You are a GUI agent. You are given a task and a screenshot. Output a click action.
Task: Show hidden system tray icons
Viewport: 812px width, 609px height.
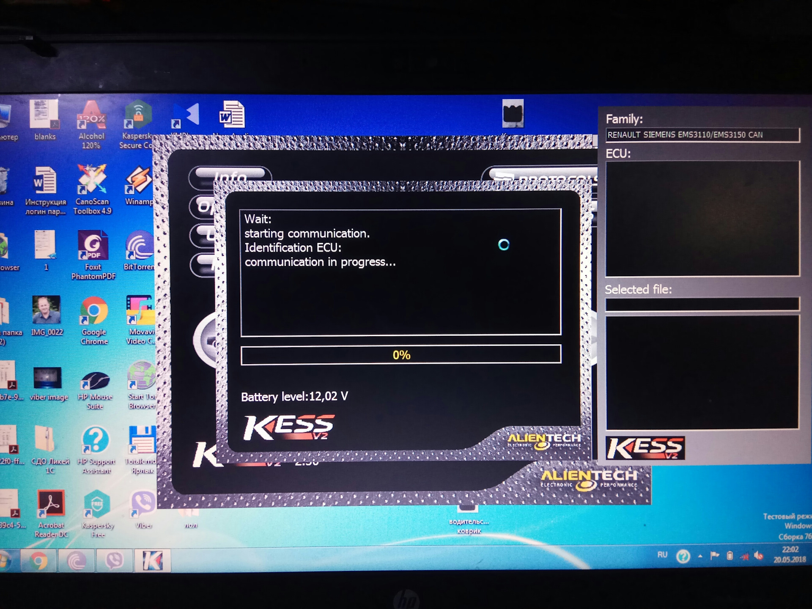[x=700, y=556]
